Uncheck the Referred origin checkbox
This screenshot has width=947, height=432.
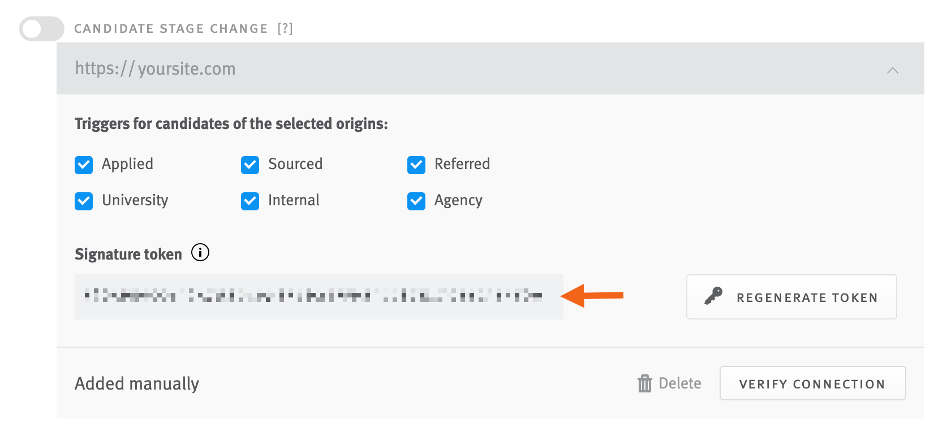click(x=416, y=165)
